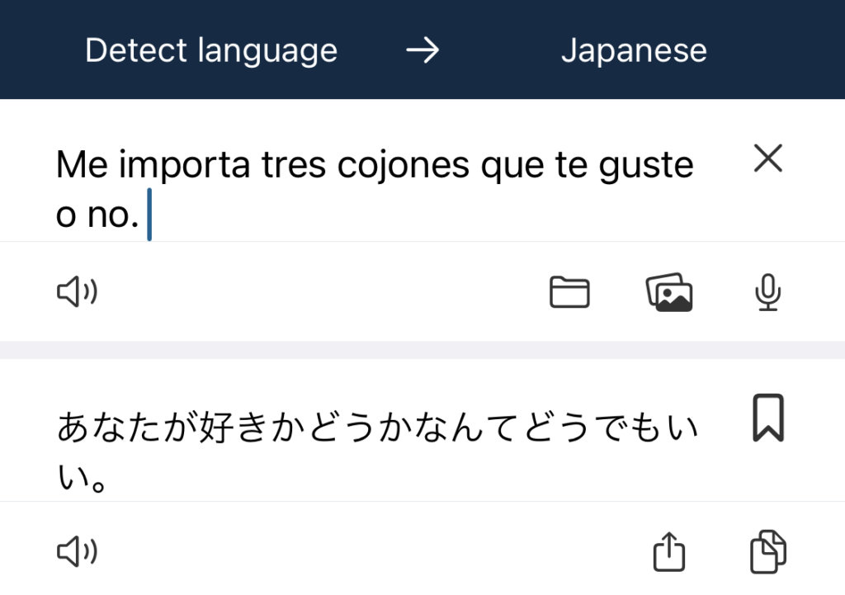Share the translated text
845x595 pixels.
[x=669, y=551]
